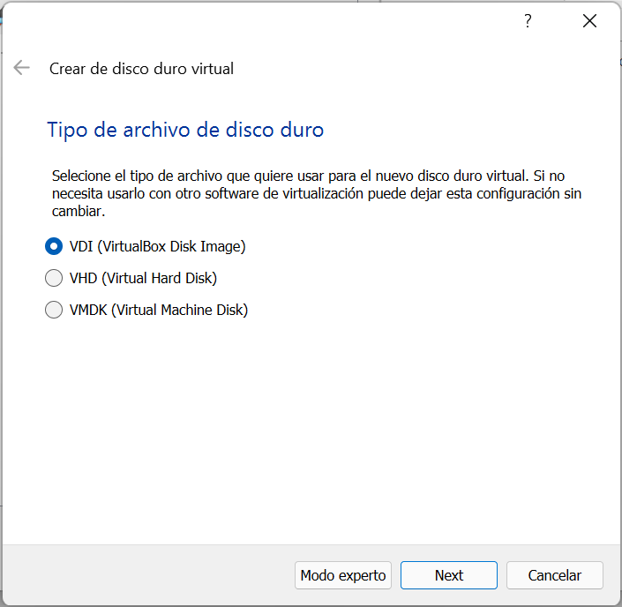Choose the VHD radio button circle
The image size is (622, 607).
point(54,278)
